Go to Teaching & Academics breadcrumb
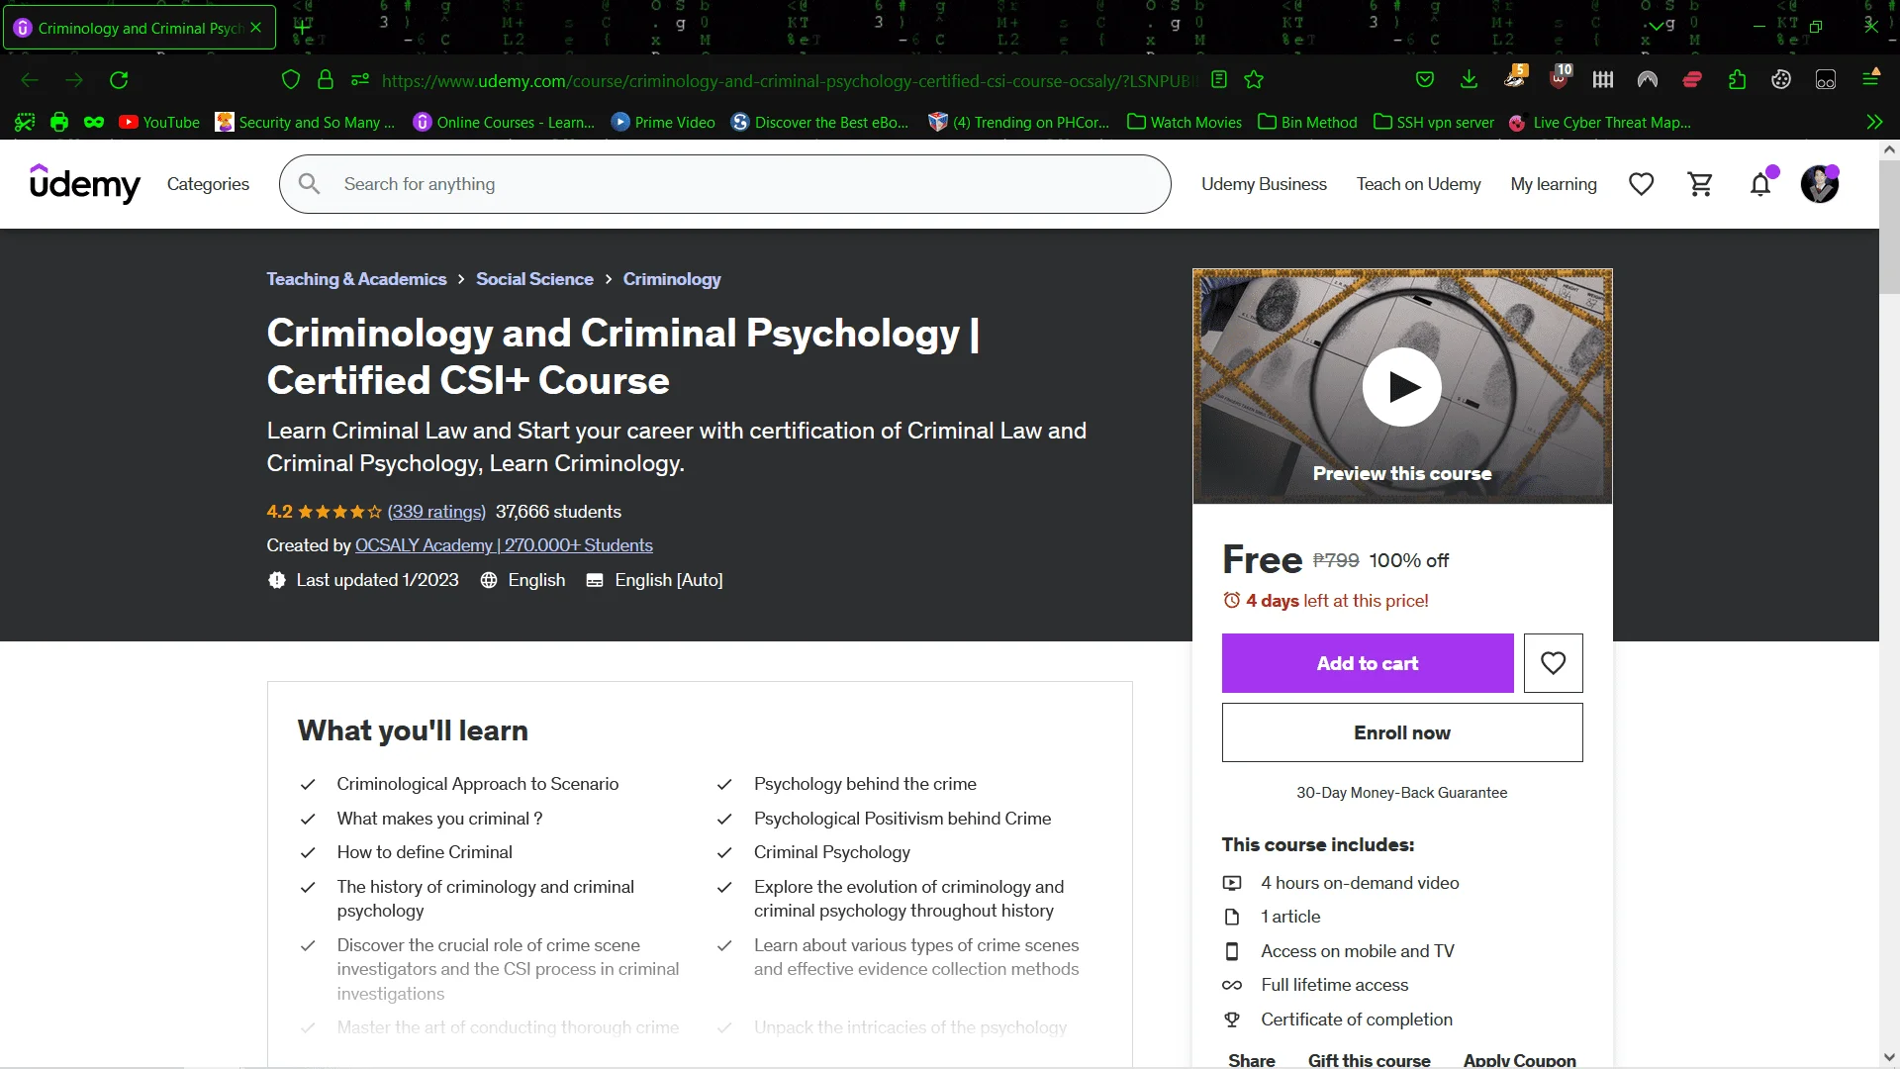The height and width of the screenshot is (1069, 1900). [356, 279]
